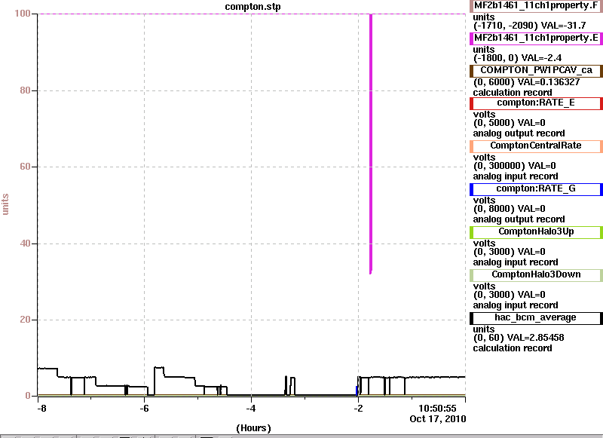The height and width of the screenshot is (438, 603).
Task: Click 'units' label under MF2b1461_11ch1property.F
Action: pos(484,17)
